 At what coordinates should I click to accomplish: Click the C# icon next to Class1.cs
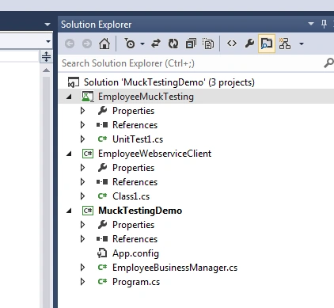(102, 196)
